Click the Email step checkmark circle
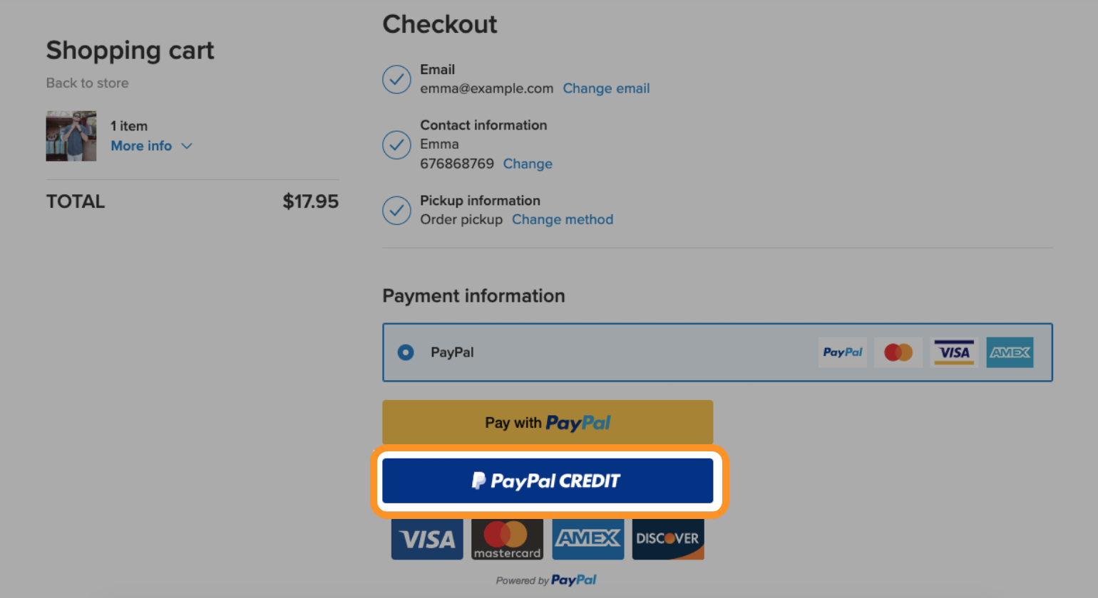 point(396,79)
